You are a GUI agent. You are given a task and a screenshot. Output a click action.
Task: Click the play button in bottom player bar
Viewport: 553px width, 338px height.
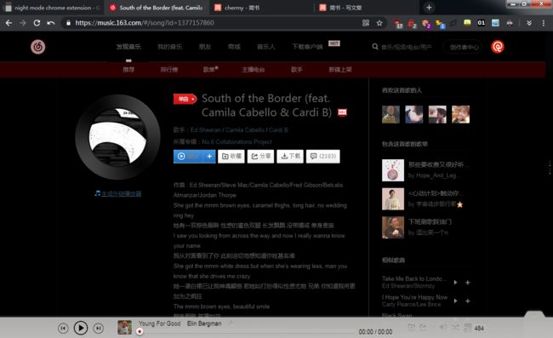(x=81, y=328)
